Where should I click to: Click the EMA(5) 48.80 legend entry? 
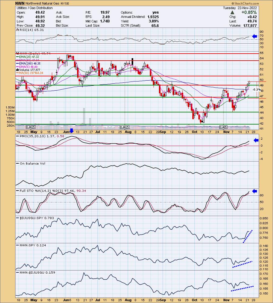28,67
